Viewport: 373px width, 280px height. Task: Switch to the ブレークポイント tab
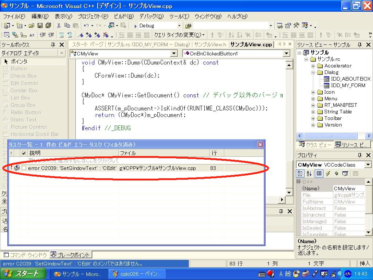point(71,255)
